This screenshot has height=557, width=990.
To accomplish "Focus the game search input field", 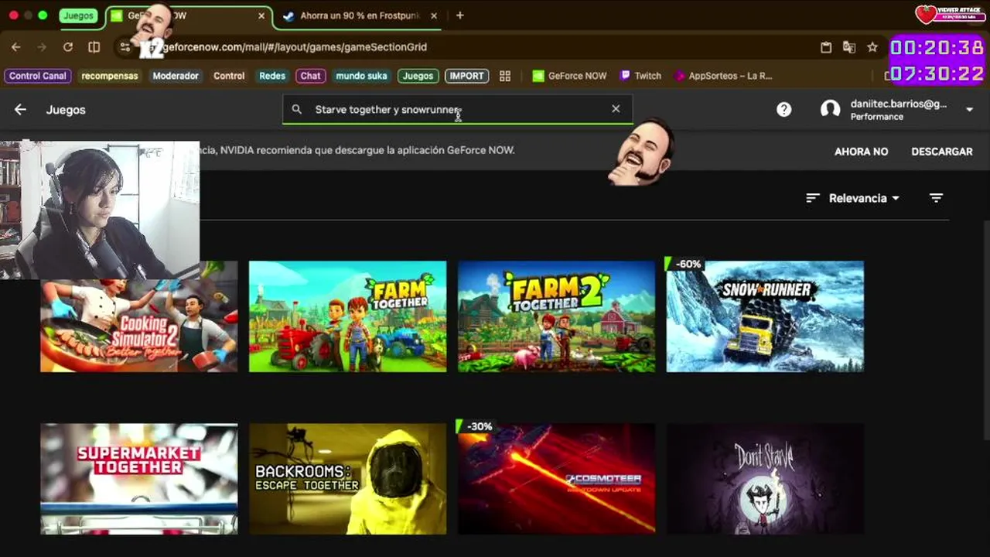I will click(456, 109).
